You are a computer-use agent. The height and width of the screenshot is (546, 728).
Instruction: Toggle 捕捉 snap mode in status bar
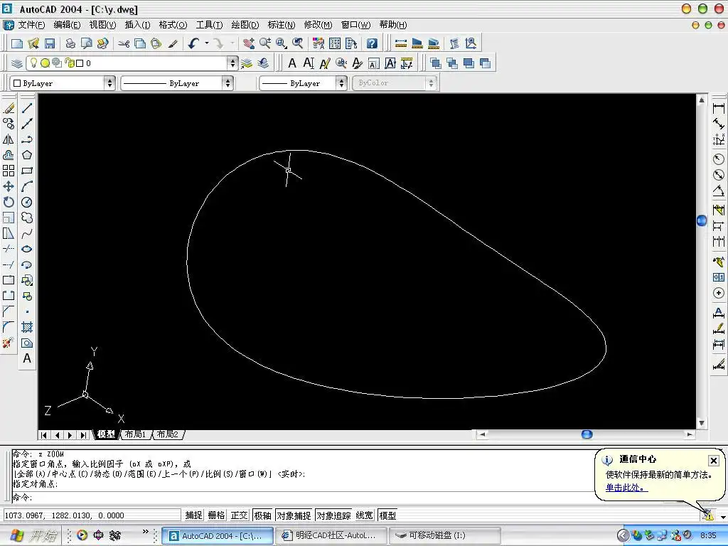point(193,515)
